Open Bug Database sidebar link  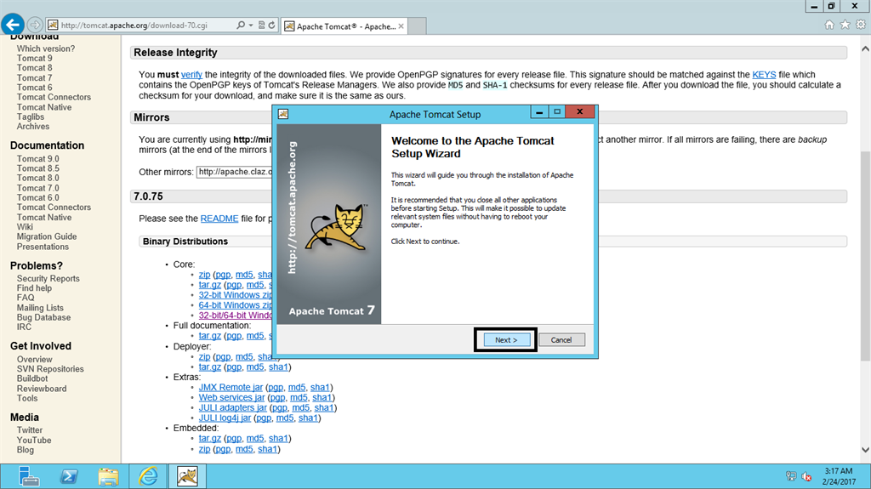coord(43,317)
